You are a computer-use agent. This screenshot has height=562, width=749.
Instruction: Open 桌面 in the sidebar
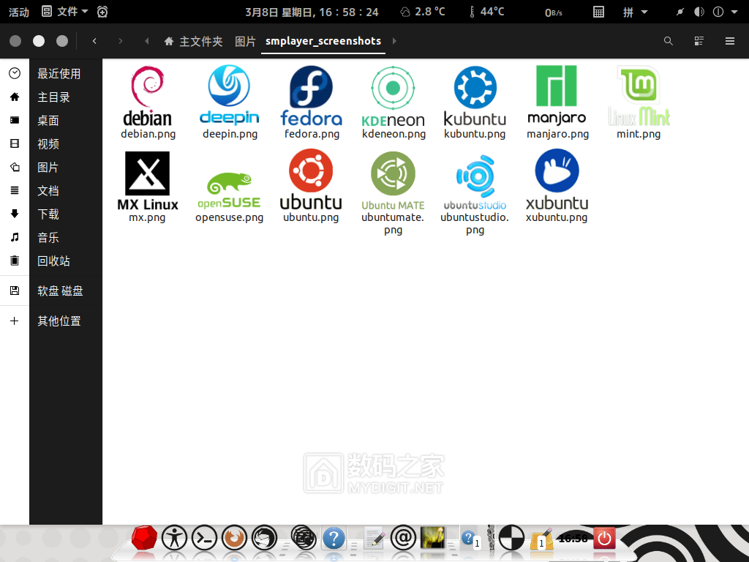coord(48,121)
